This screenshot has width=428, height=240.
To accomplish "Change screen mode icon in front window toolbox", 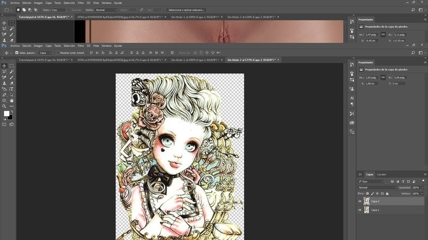I will (x=11, y=124).
